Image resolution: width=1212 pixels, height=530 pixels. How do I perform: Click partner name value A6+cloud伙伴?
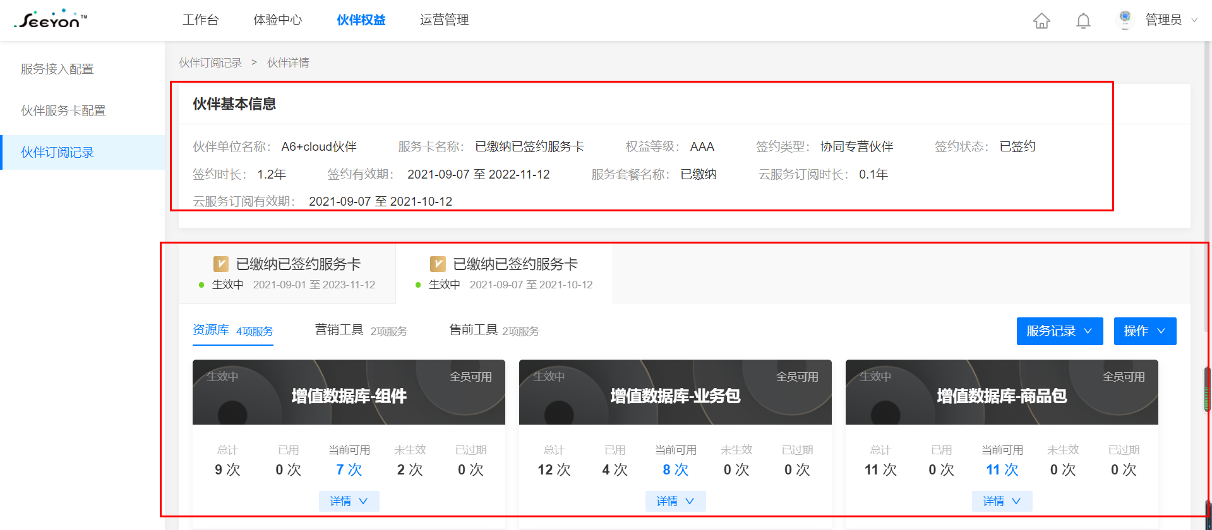coord(319,146)
